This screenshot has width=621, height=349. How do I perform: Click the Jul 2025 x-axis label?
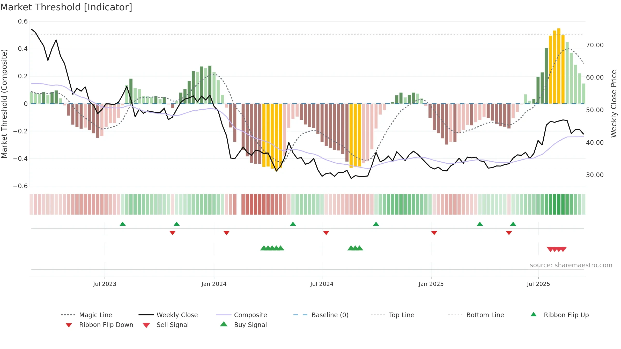tap(538, 284)
